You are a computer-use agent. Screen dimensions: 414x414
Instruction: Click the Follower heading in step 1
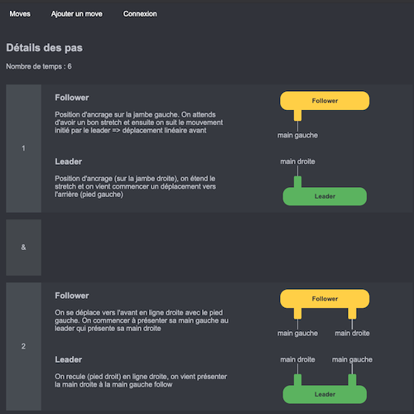[72, 98]
